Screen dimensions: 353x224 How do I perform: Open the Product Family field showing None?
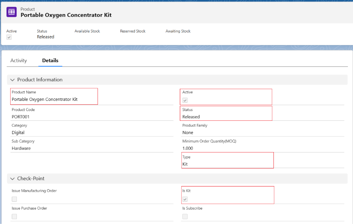tap(188, 133)
